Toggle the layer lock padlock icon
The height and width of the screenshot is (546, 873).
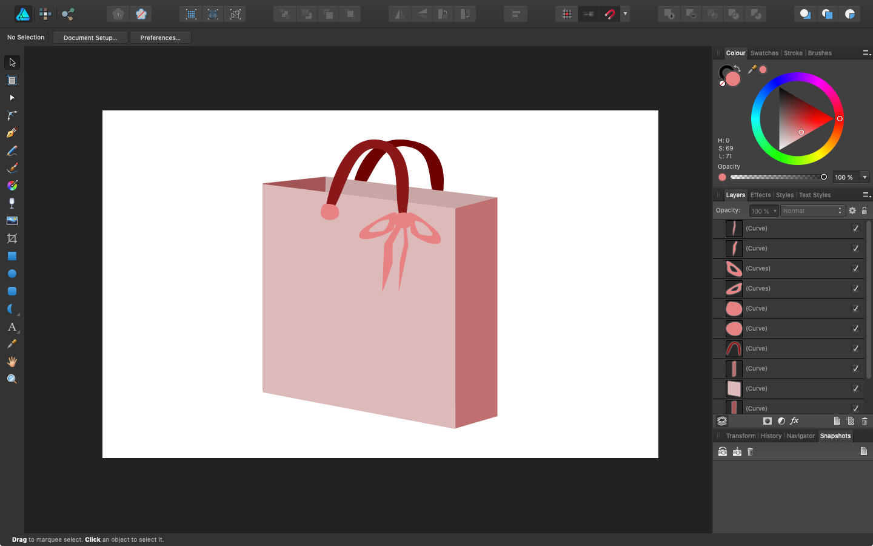(865, 211)
